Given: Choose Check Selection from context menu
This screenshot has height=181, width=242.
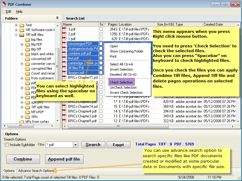Looking at the screenshot, I should pos(121,82).
